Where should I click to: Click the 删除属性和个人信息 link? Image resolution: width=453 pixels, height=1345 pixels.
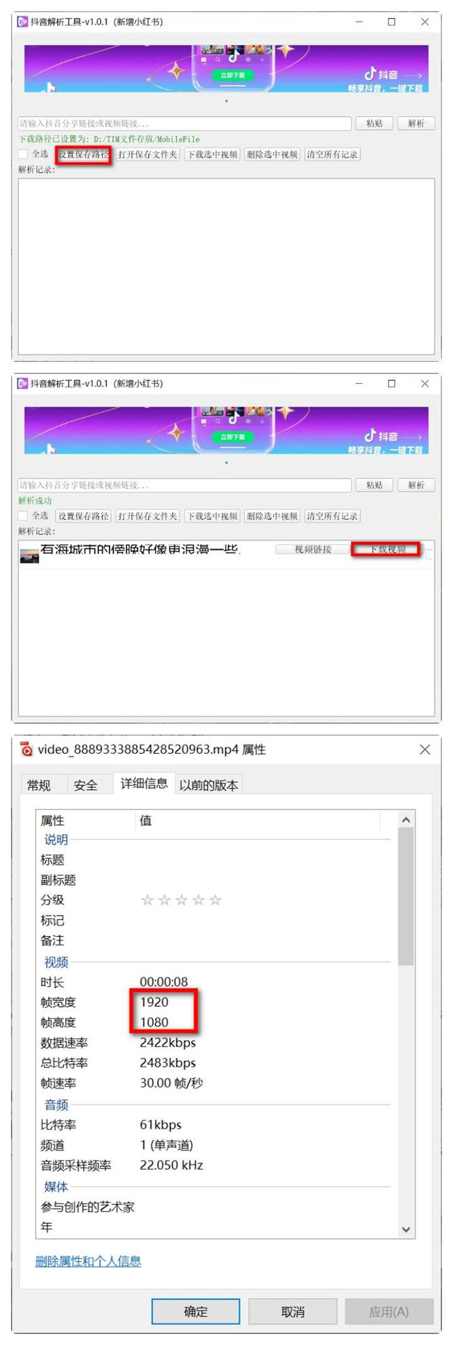click(88, 1261)
